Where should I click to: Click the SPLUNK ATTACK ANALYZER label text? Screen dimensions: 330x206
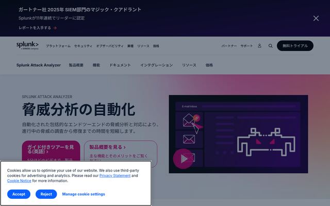47,97
